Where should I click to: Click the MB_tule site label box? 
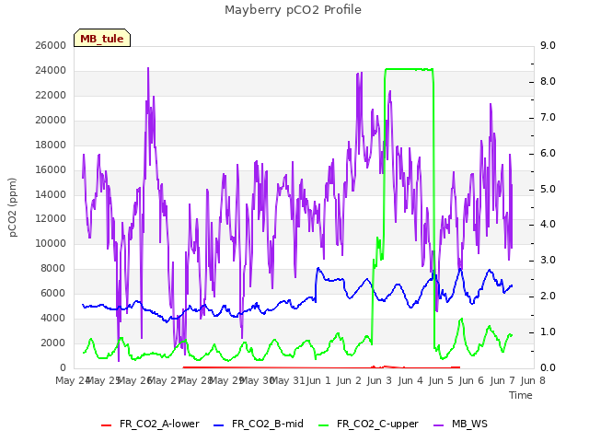click(x=102, y=38)
